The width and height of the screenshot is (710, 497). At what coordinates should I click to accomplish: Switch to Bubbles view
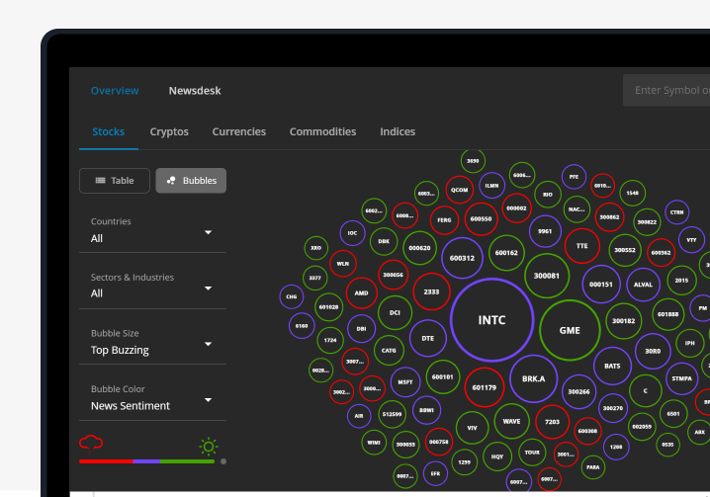(191, 181)
